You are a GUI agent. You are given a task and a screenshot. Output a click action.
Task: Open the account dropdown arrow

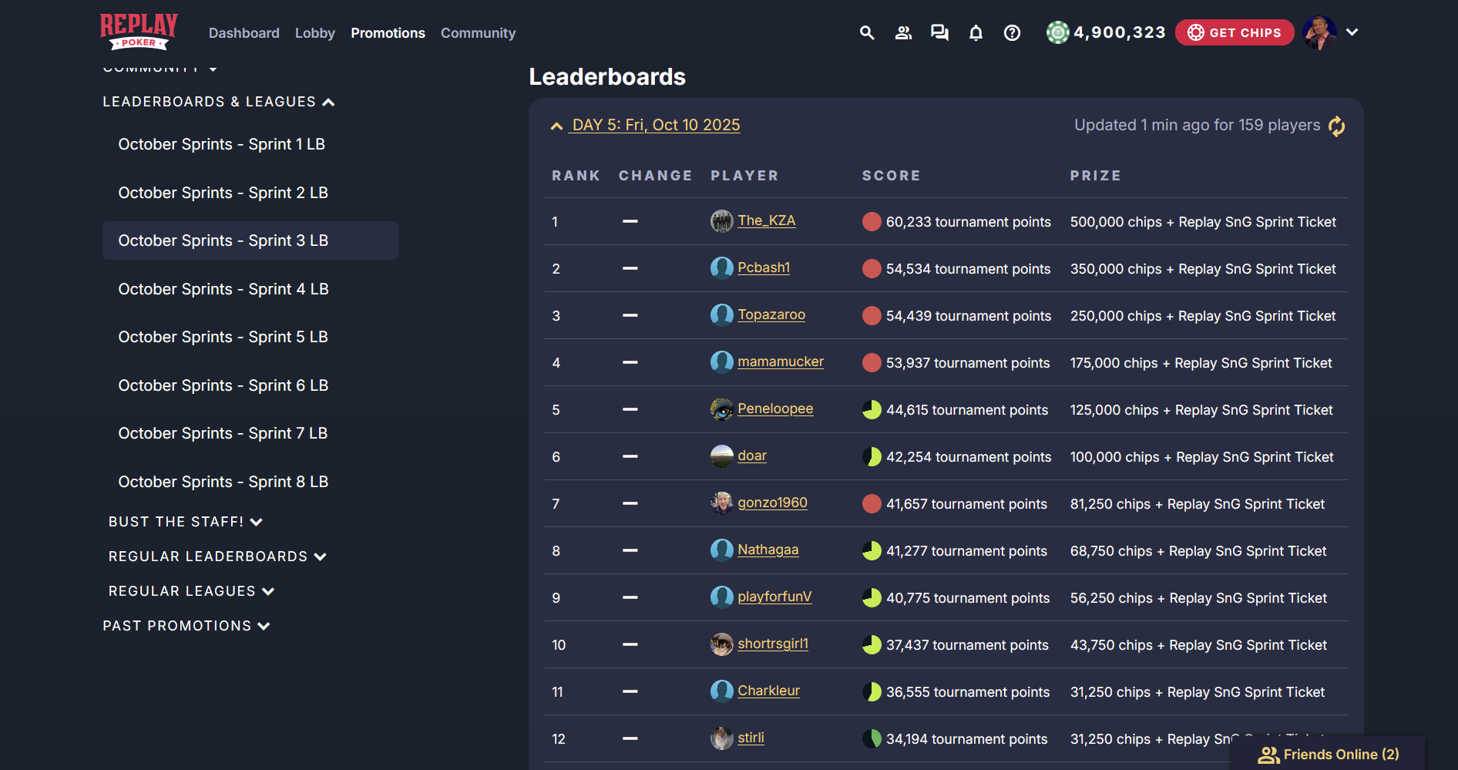(1352, 32)
